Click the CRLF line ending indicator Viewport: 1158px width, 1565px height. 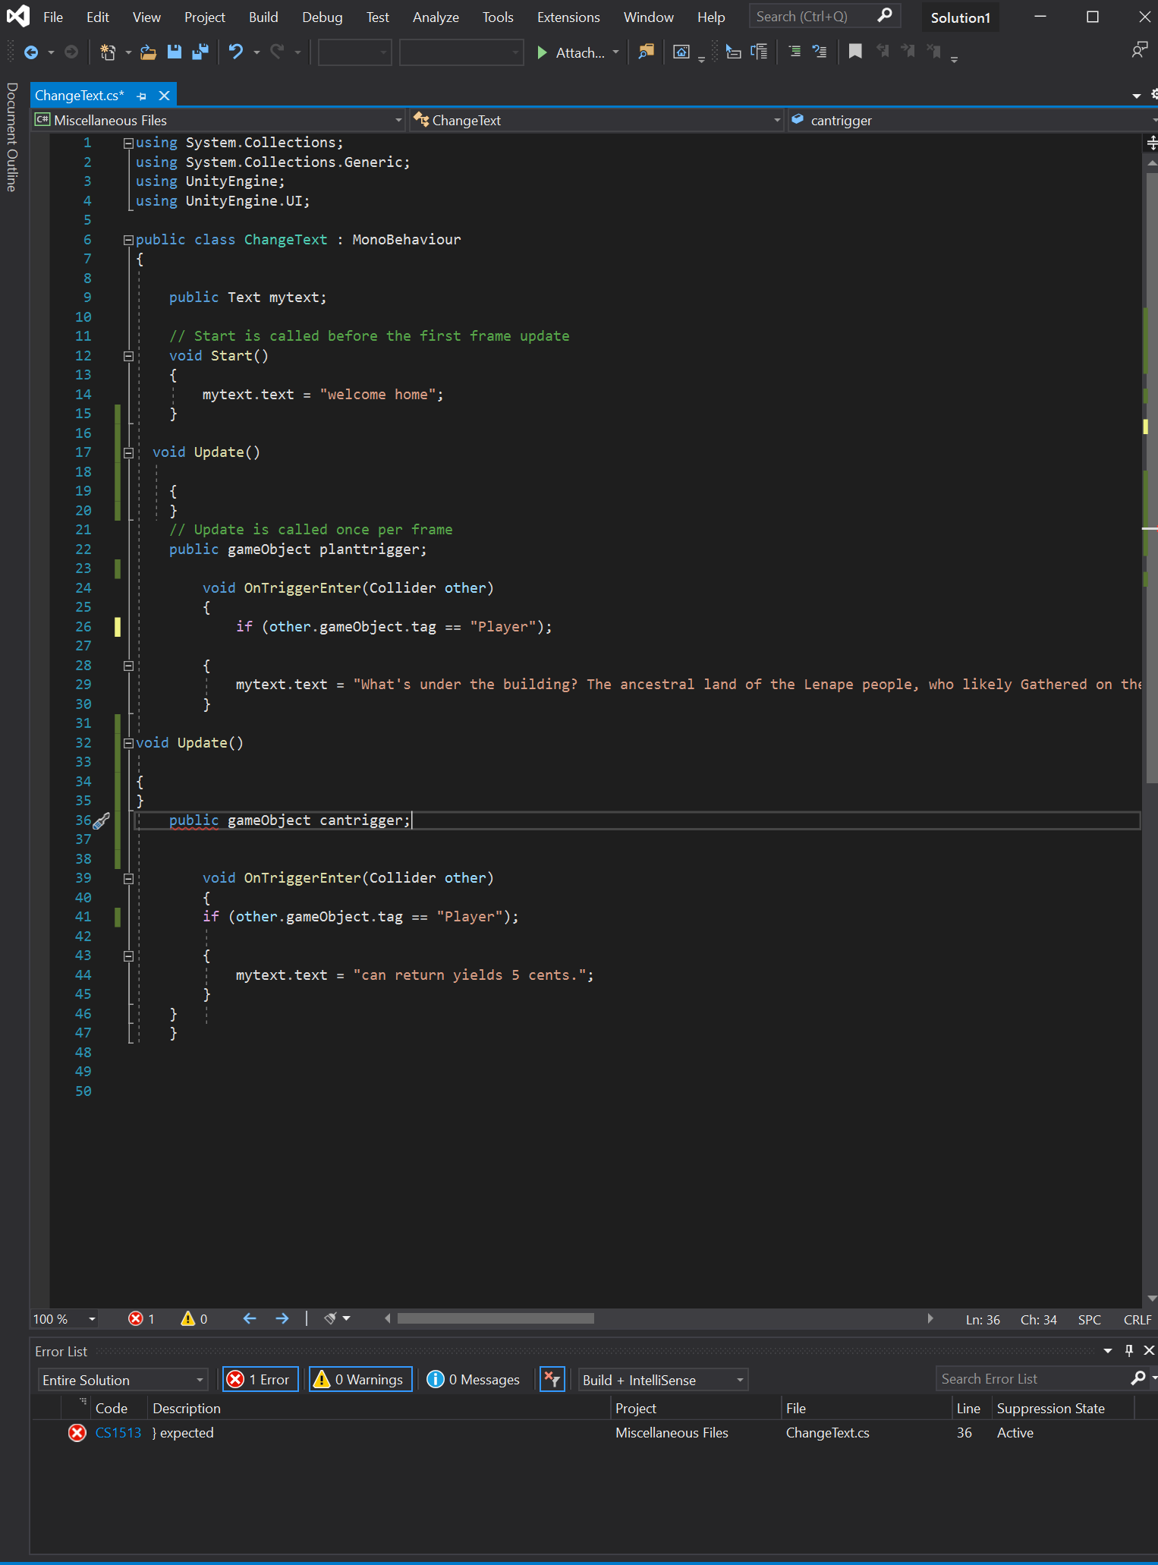tap(1138, 1320)
